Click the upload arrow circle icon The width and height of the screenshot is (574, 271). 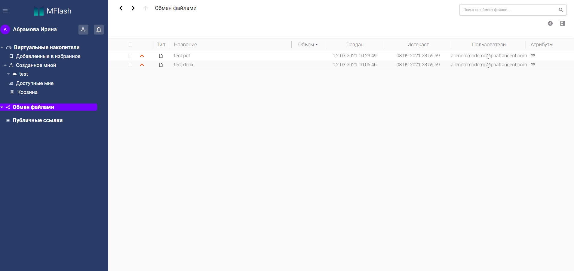coord(550,23)
